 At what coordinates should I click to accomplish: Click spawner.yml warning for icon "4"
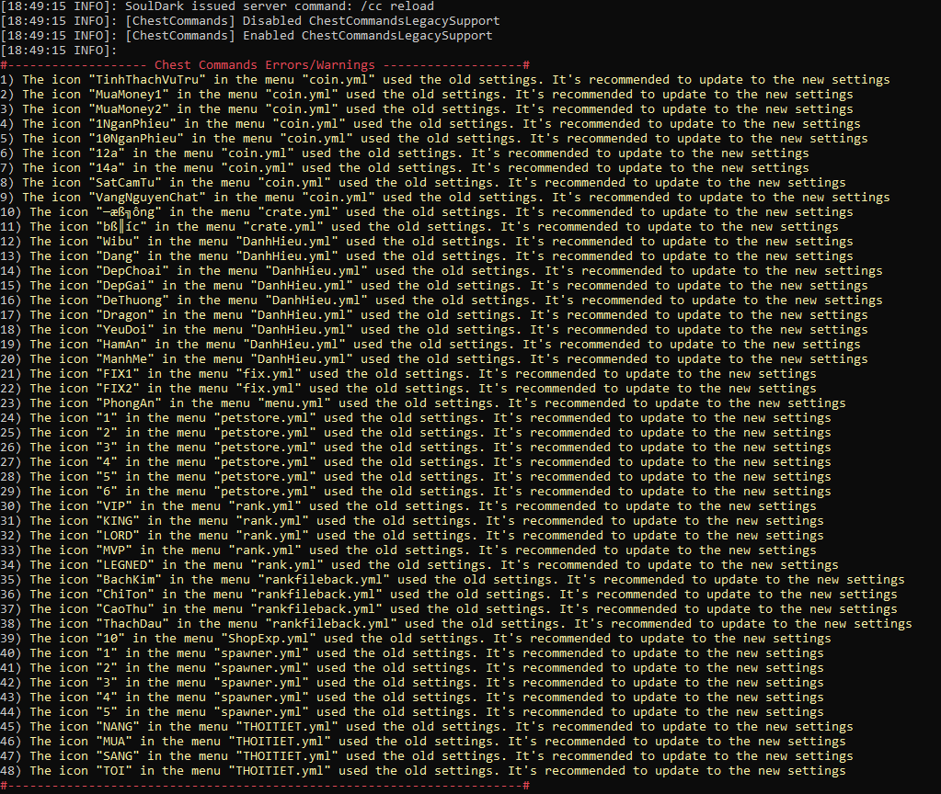click(x=412, y=697)
